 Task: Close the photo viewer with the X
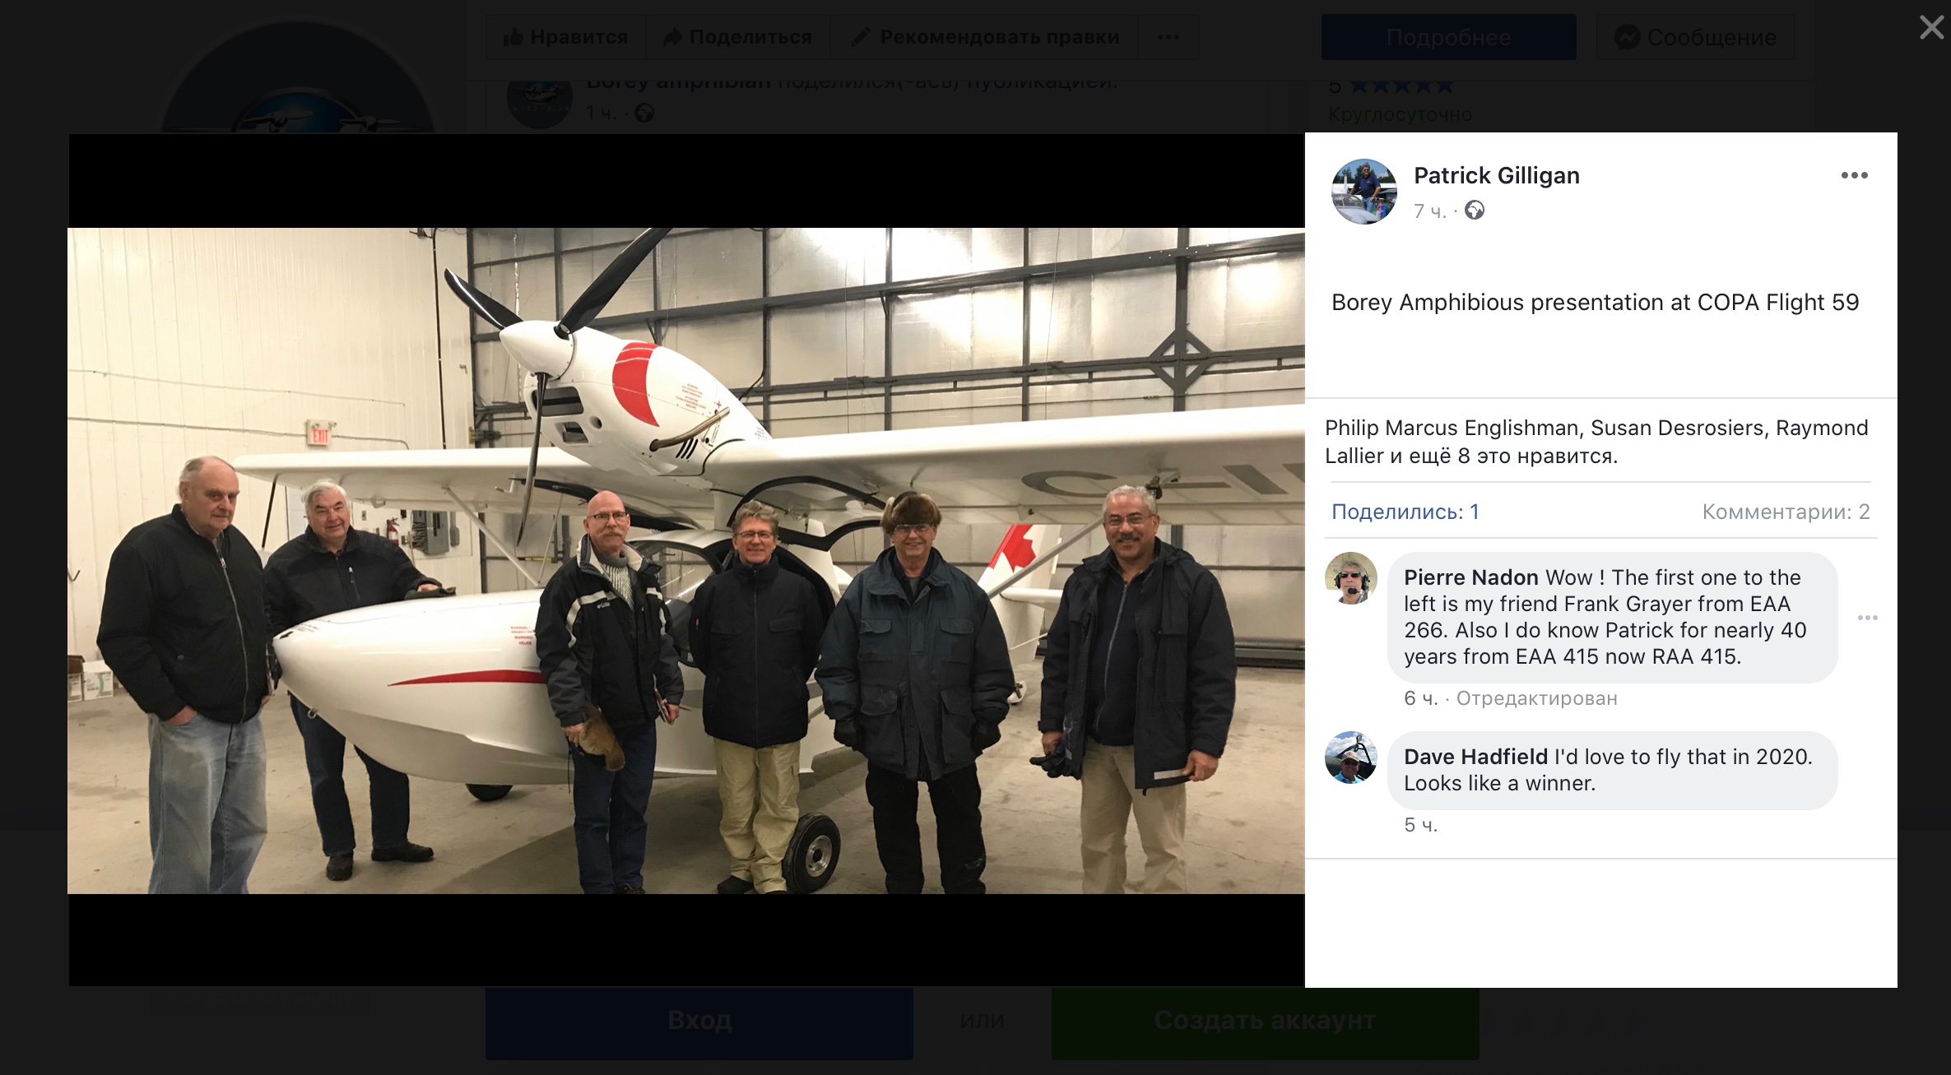[1931, 27]
